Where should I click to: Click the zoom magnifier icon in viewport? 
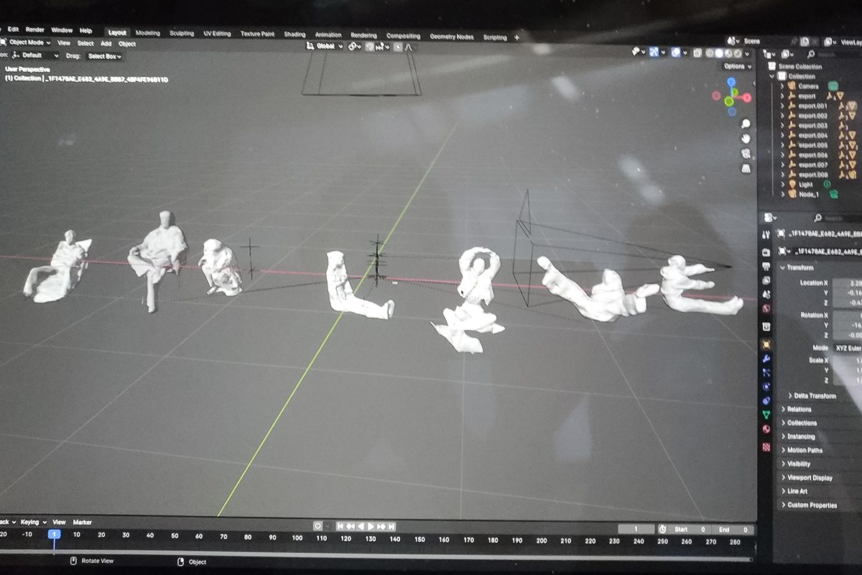pyautogui.click(x=746, y=123)
